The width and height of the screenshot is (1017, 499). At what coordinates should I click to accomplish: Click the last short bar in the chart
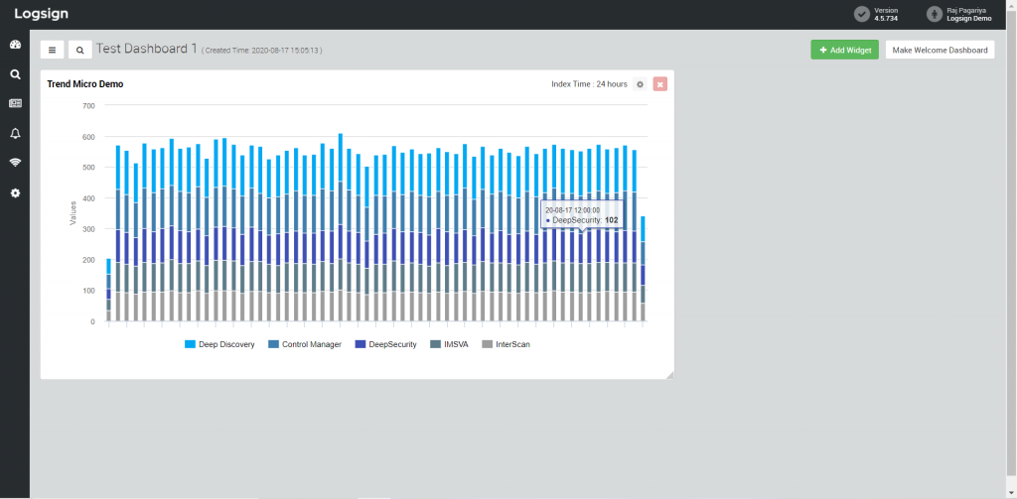tap(643, 269)
